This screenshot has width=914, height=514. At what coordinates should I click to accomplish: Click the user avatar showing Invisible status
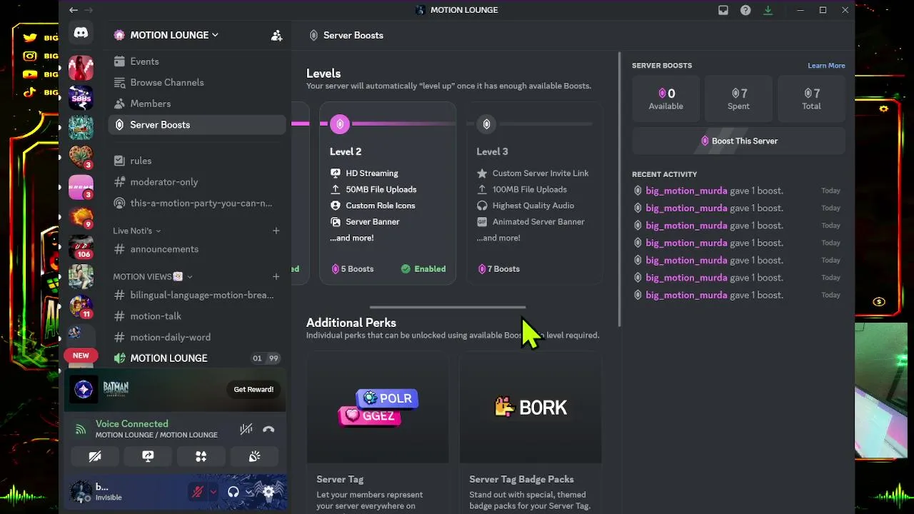click(x=81, y=491)
